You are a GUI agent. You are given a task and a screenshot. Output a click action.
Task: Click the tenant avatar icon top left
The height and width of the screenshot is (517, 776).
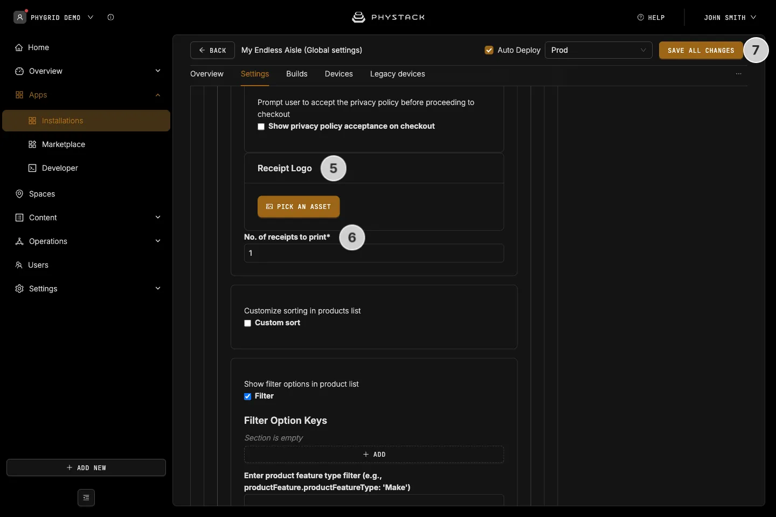coord(20,17)
